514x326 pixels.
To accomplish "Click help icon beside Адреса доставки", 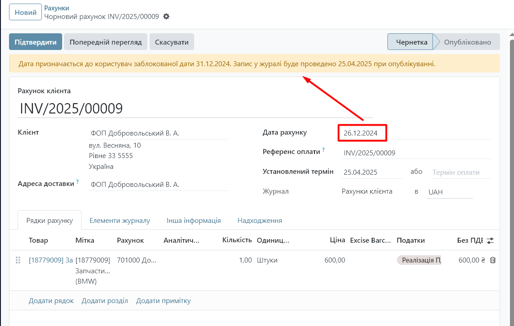I will click(77, 181).
